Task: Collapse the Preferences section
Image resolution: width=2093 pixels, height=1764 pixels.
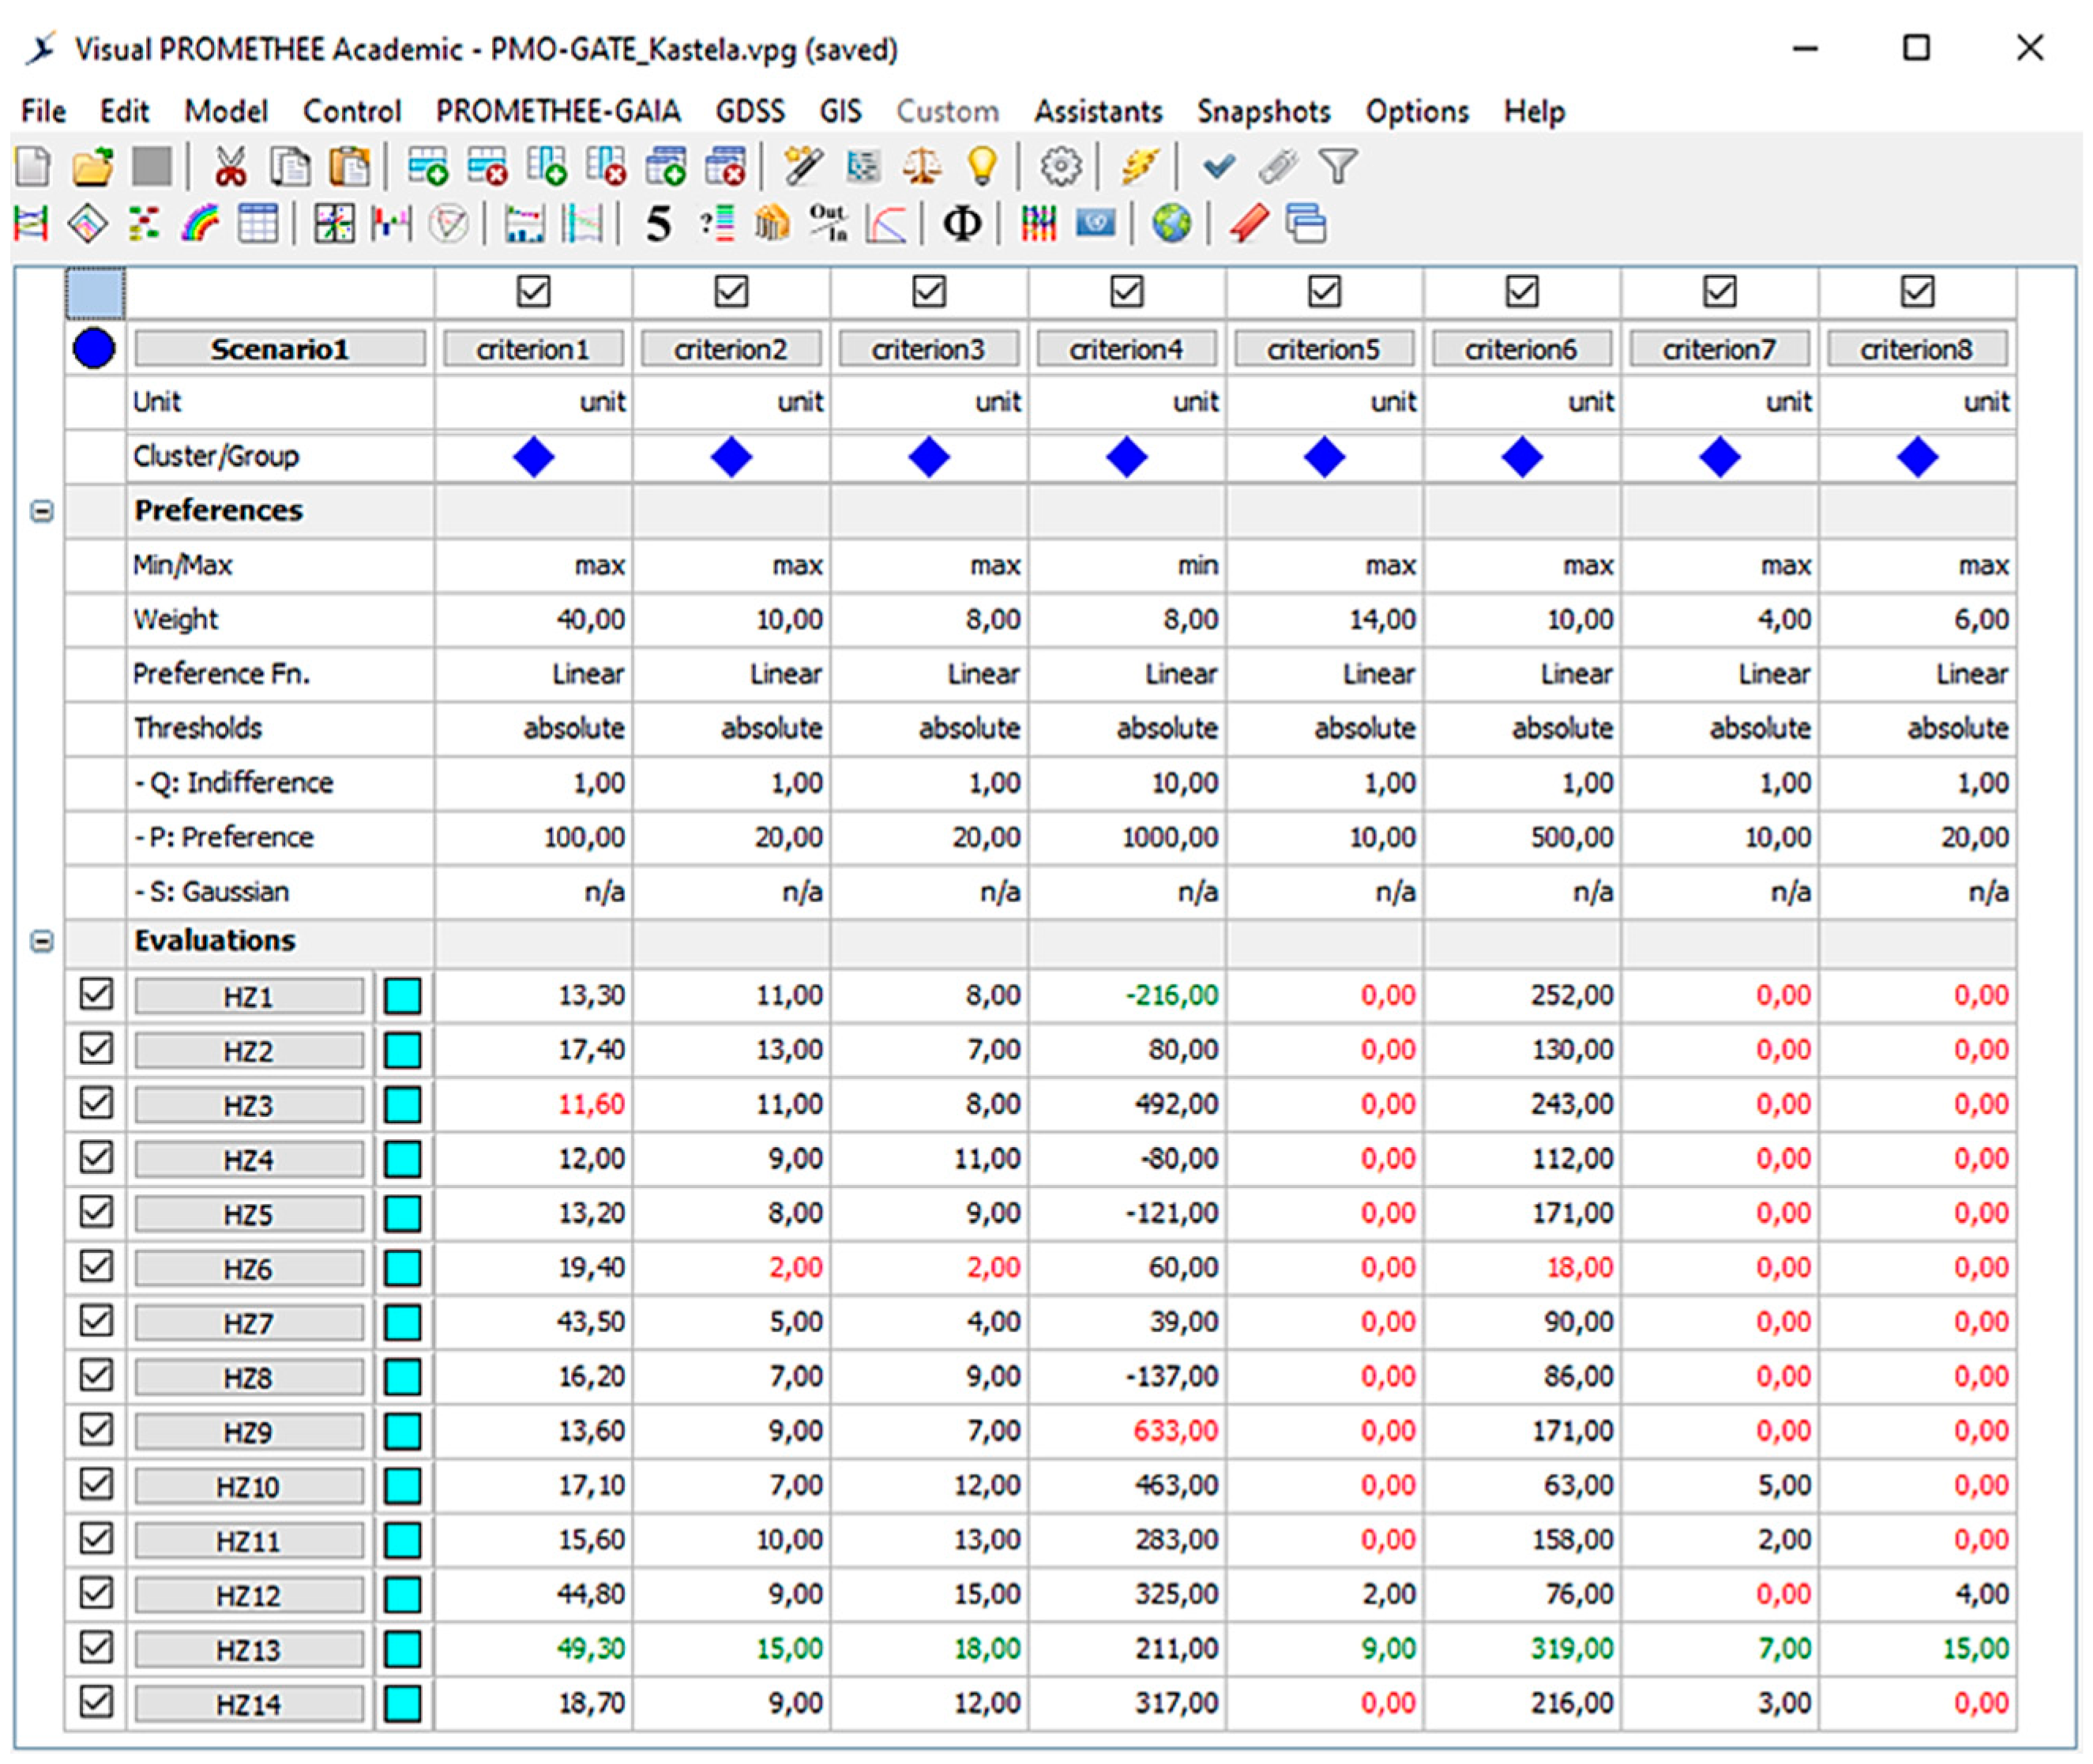Action: click(42, 511)
